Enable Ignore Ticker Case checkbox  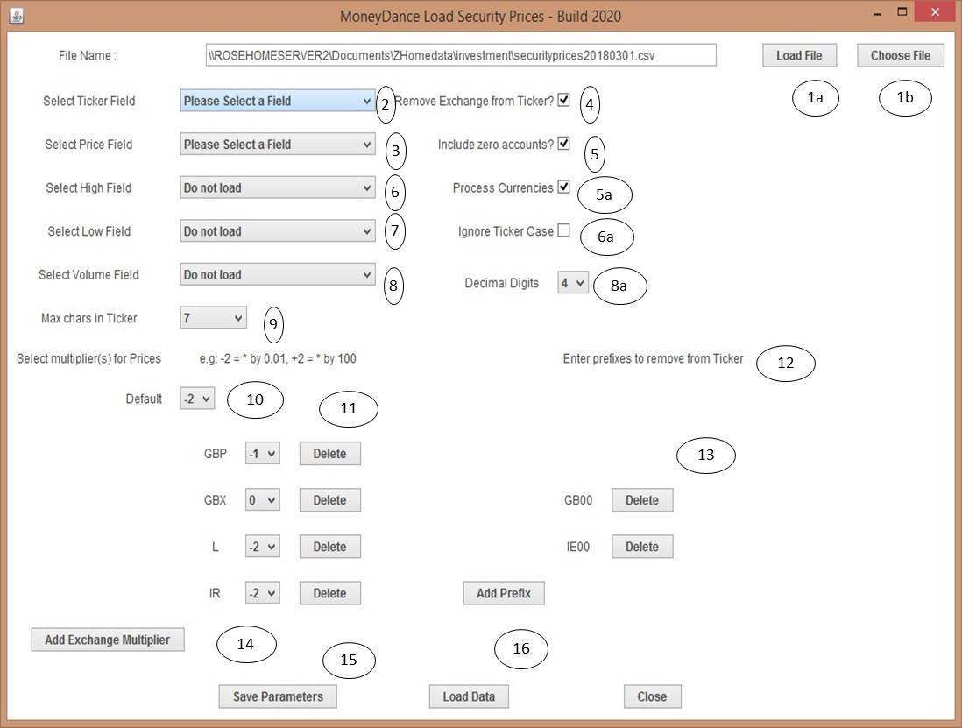pyautogui.click(x=564, y=230)
